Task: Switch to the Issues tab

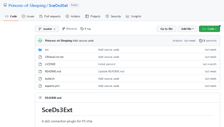Action: (28, 16)
